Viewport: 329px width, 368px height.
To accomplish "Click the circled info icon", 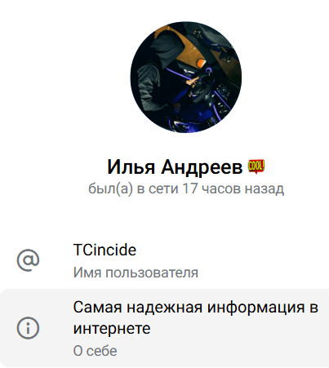I will tap(28, 328).
